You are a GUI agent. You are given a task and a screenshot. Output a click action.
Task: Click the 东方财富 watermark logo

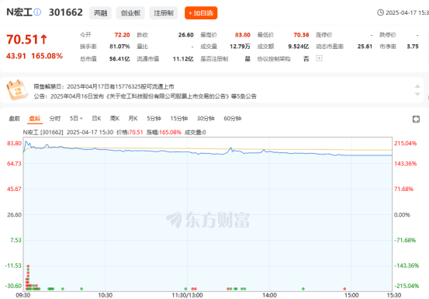click(x=208, y=220)
